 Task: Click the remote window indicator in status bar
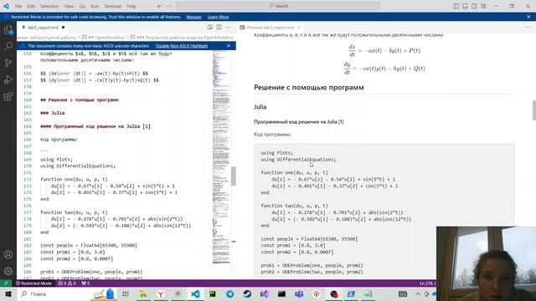[x=6, y=283]
